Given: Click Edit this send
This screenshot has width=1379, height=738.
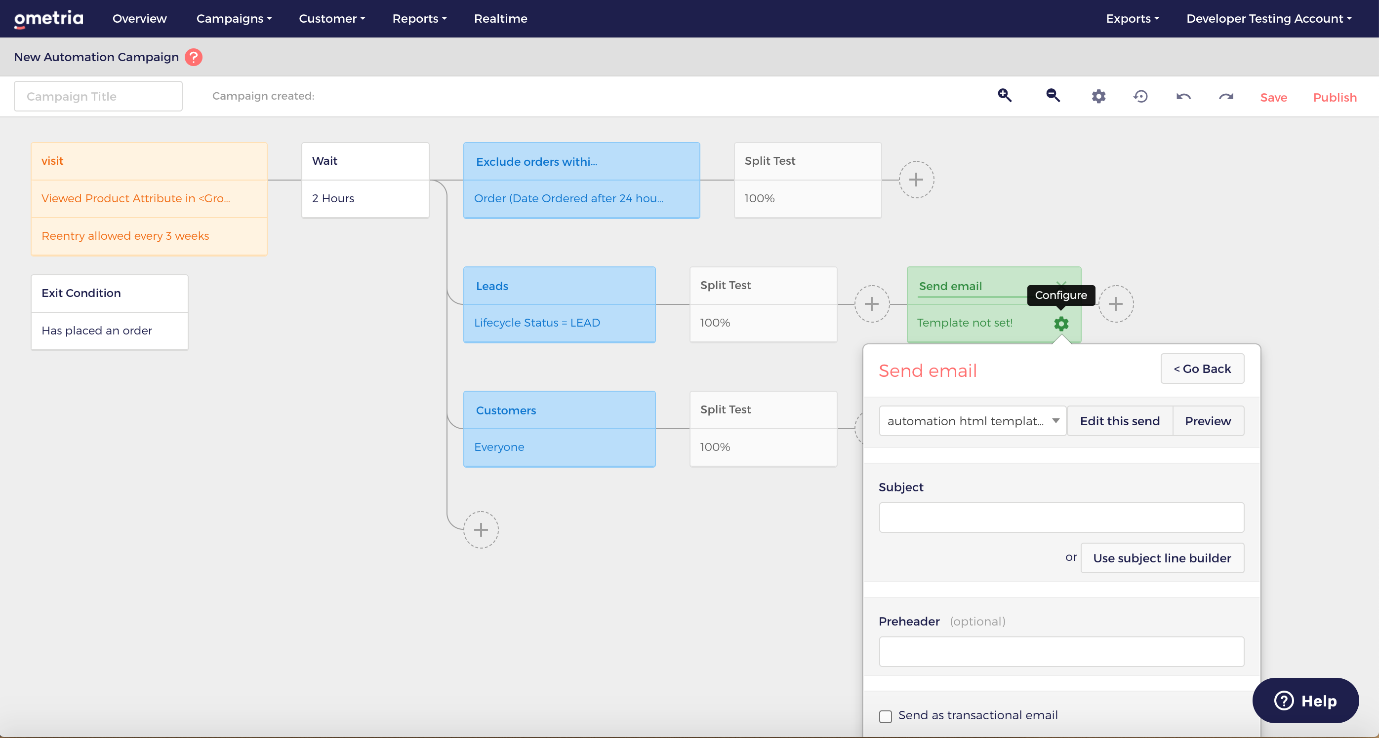Looking at the screenshot, I should click(1120, 421).
